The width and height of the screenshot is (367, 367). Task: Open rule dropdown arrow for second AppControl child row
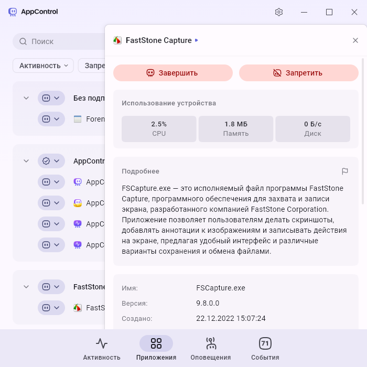coord(57,203)
